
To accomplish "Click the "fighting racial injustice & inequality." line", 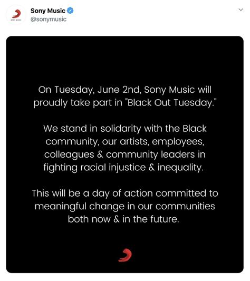I will 124,168.
